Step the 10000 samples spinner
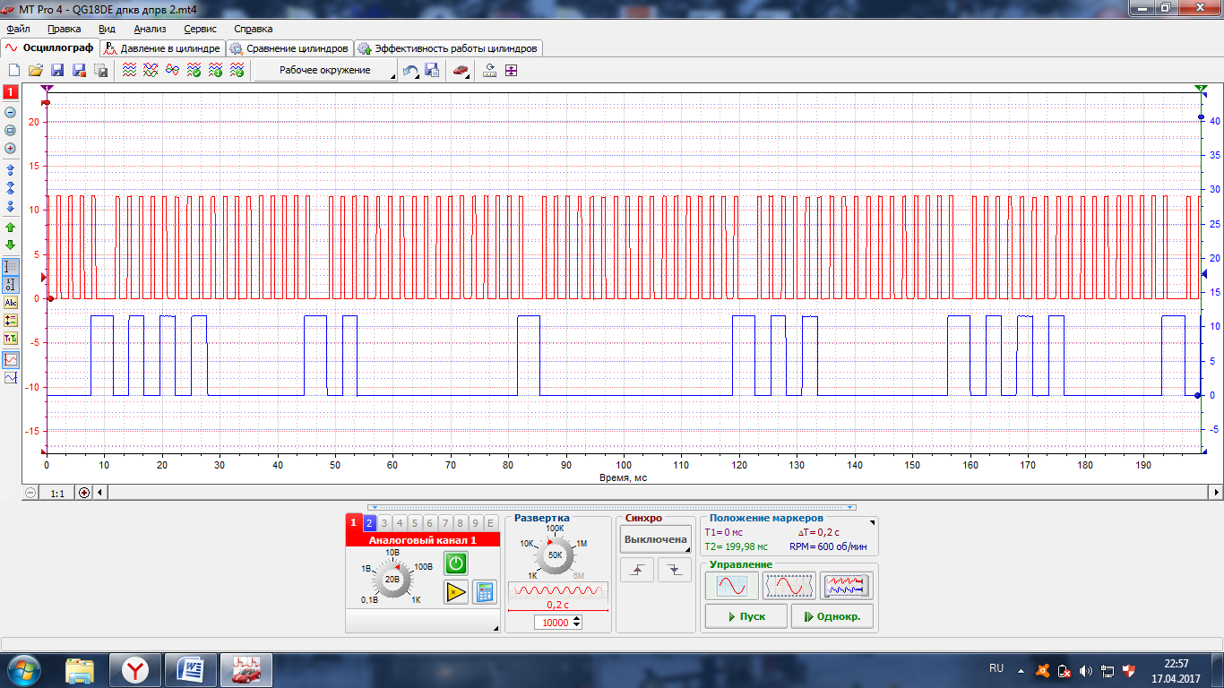 (x=577, y=622)
